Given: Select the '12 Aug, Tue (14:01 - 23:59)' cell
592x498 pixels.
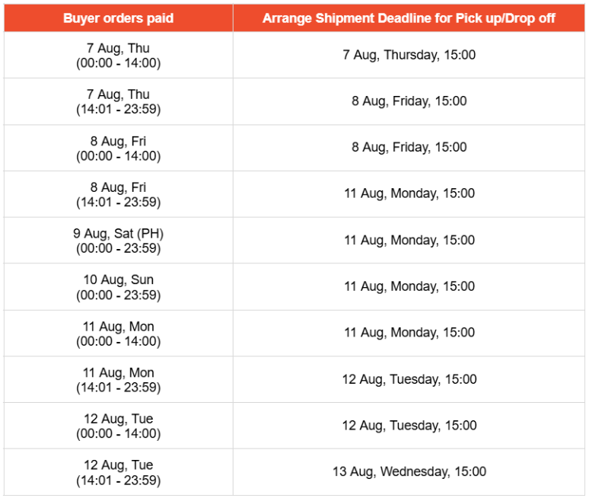Looking at the screenshot, I should tap(118, 472).
